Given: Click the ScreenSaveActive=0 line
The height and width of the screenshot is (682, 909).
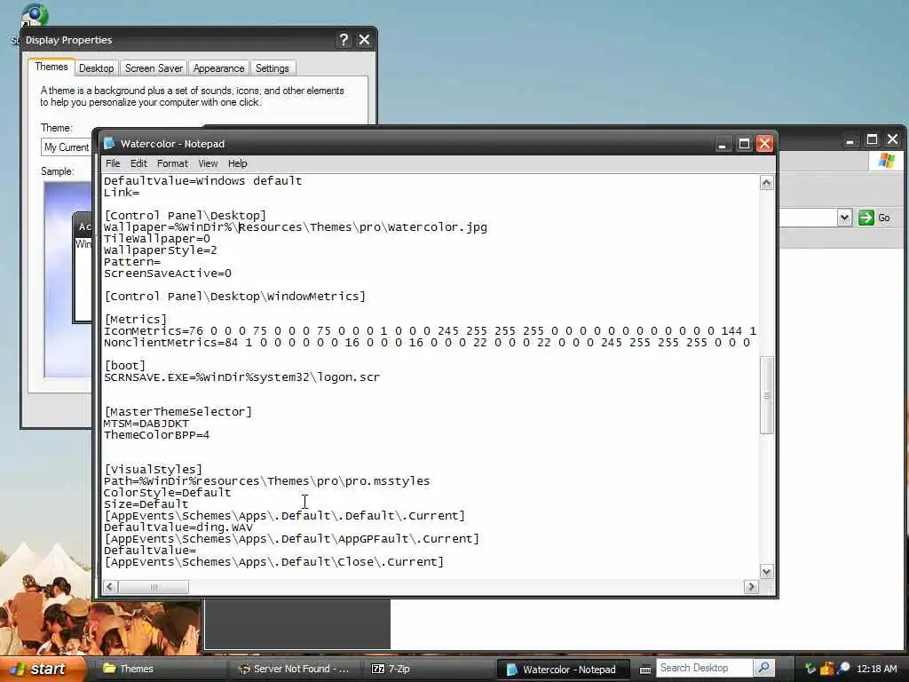Looking at the screenshot, I should click(168, 274).
